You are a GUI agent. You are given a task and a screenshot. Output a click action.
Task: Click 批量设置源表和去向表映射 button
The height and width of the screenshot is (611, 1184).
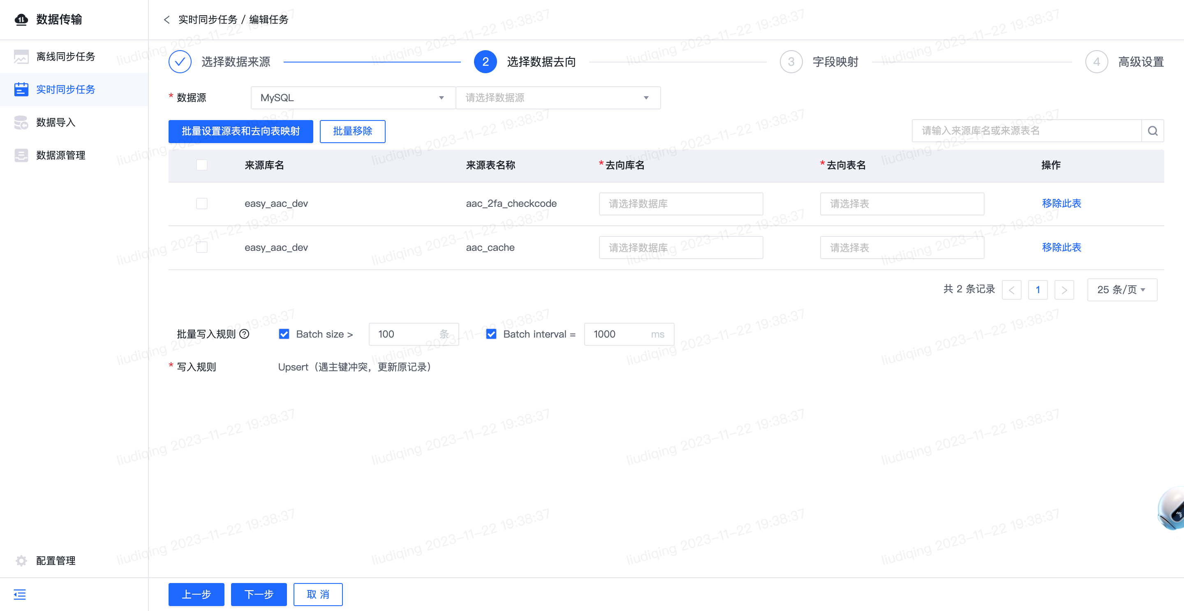tap(241, 132)
